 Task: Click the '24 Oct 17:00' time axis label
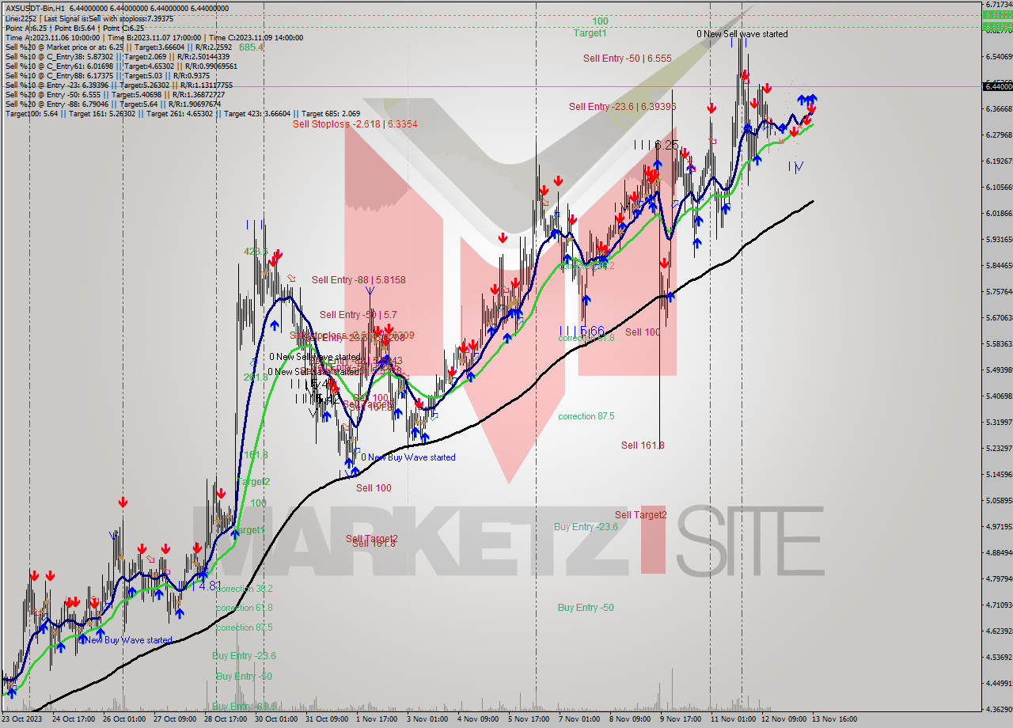click(x=73, y=720)
